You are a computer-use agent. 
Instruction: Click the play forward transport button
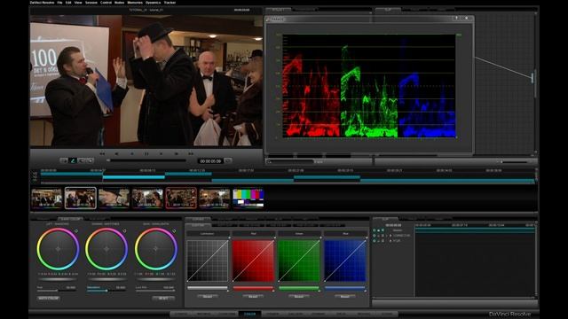pyautogui.click(x=162, y=153)
